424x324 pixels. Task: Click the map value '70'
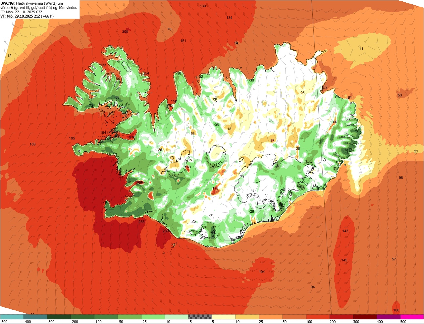pos(169,29)
